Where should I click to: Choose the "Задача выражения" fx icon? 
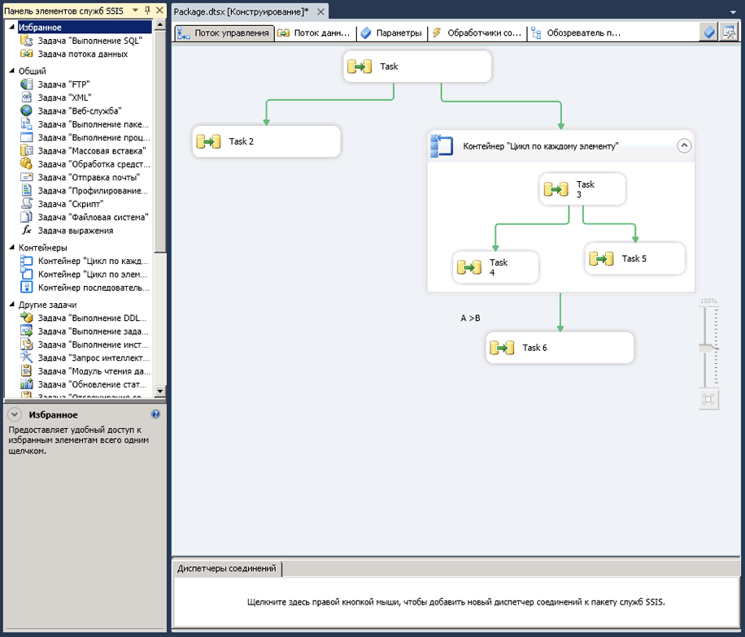pos(26,231)
